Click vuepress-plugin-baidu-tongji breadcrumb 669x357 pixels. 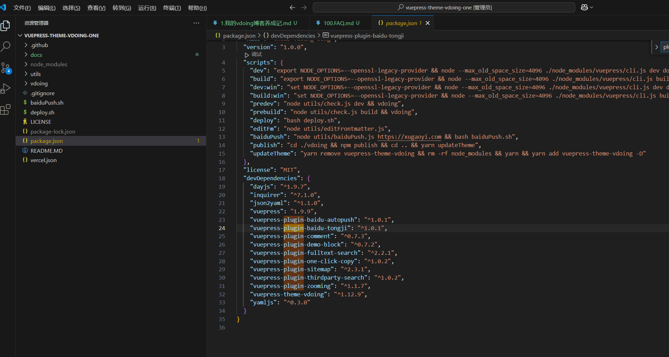363,36
